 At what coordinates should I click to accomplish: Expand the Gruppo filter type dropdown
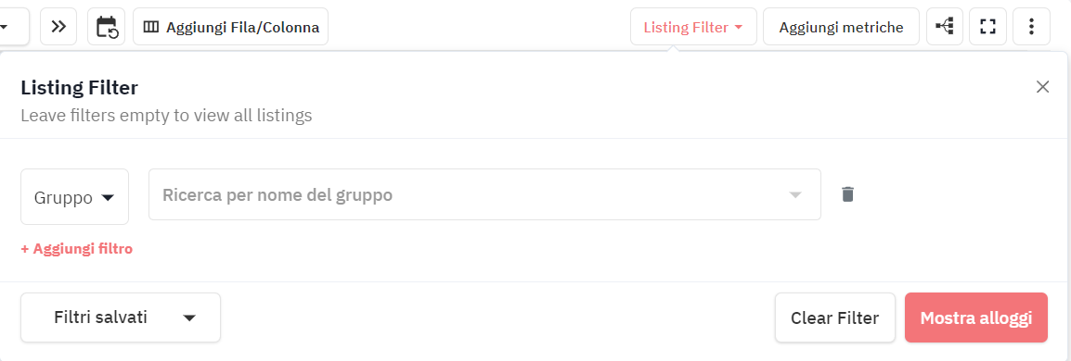pos(74,197)
